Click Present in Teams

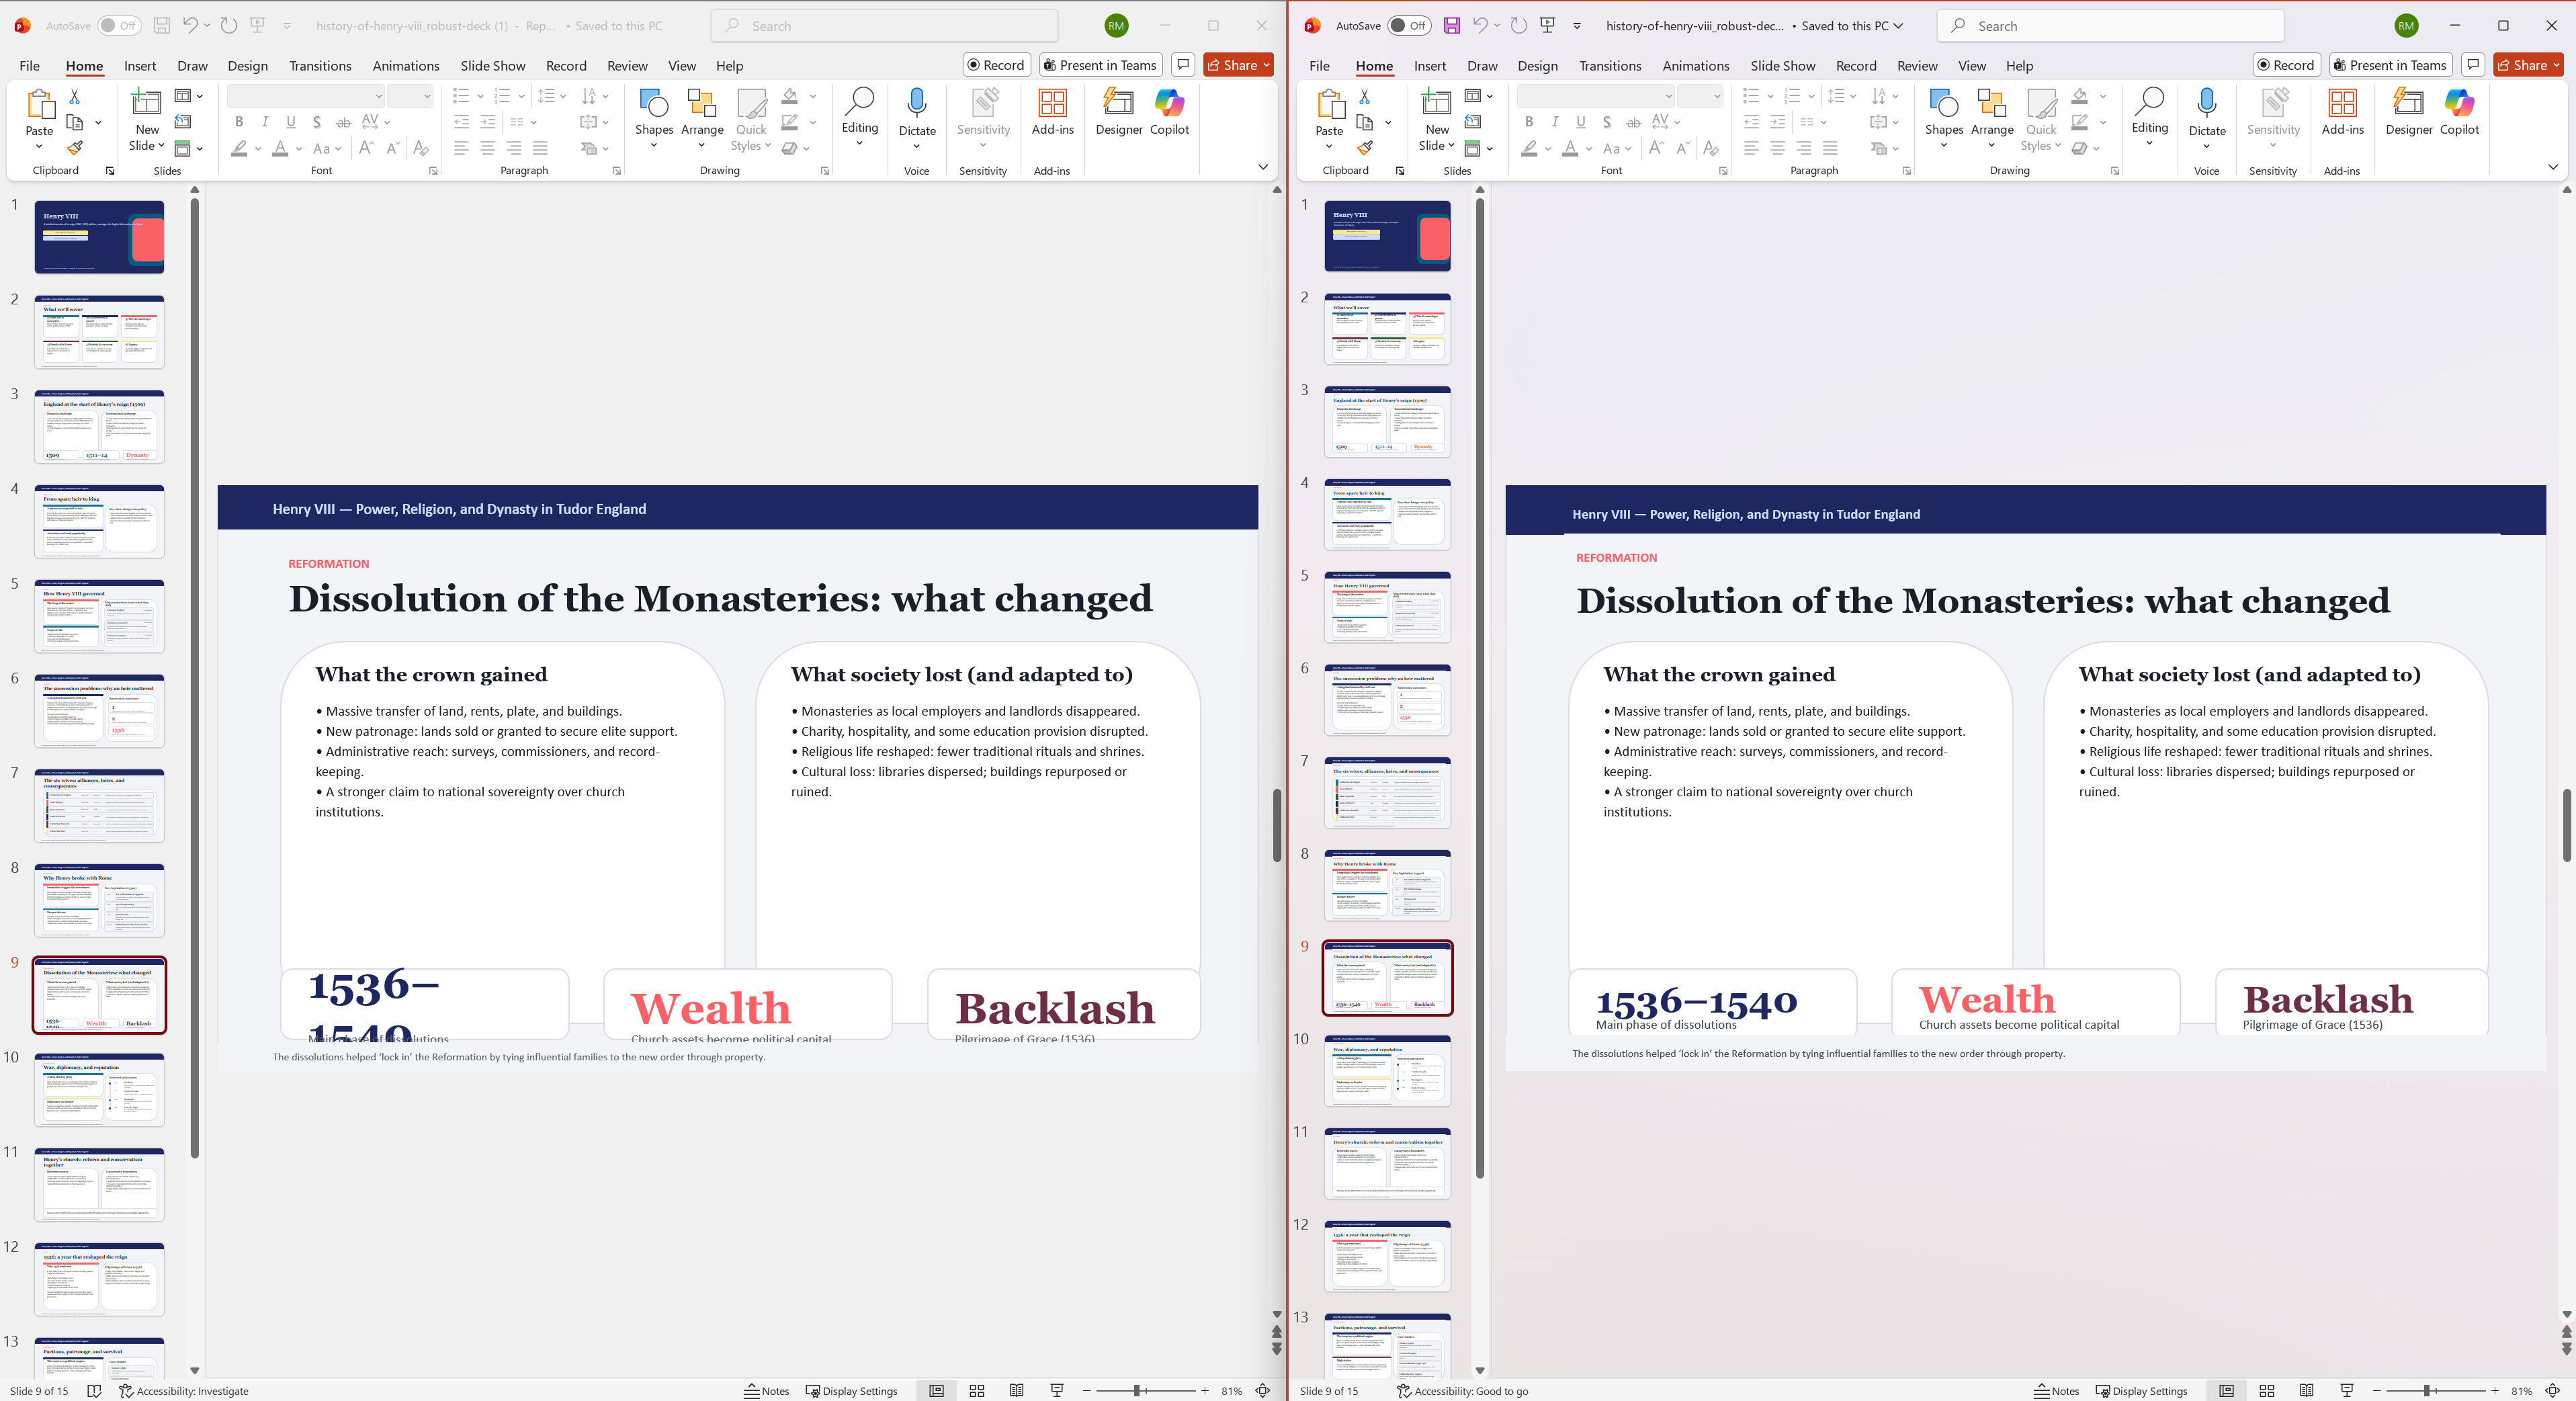[1099, 64]
